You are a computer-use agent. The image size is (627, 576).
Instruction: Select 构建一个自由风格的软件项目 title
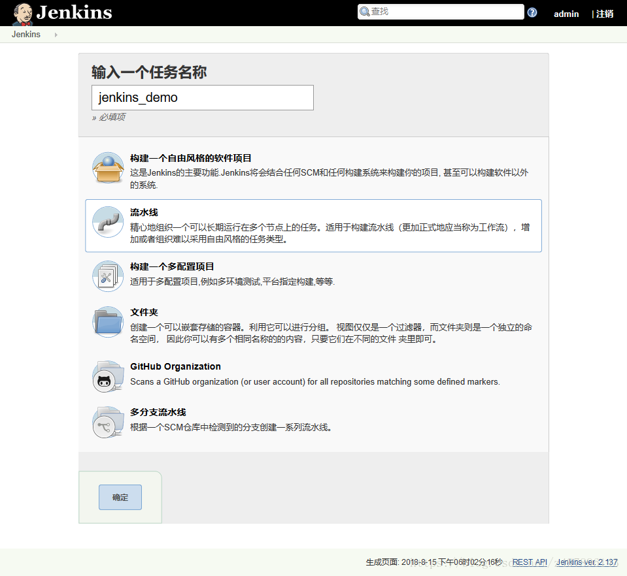[191, 158]
